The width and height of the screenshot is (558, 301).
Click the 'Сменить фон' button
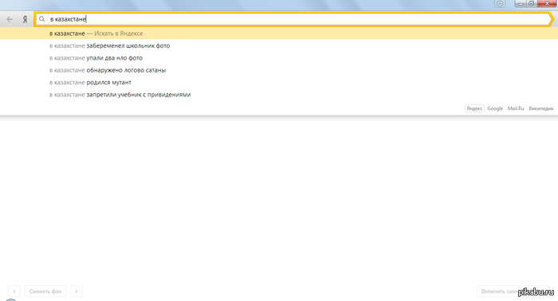tap(45, 291)
